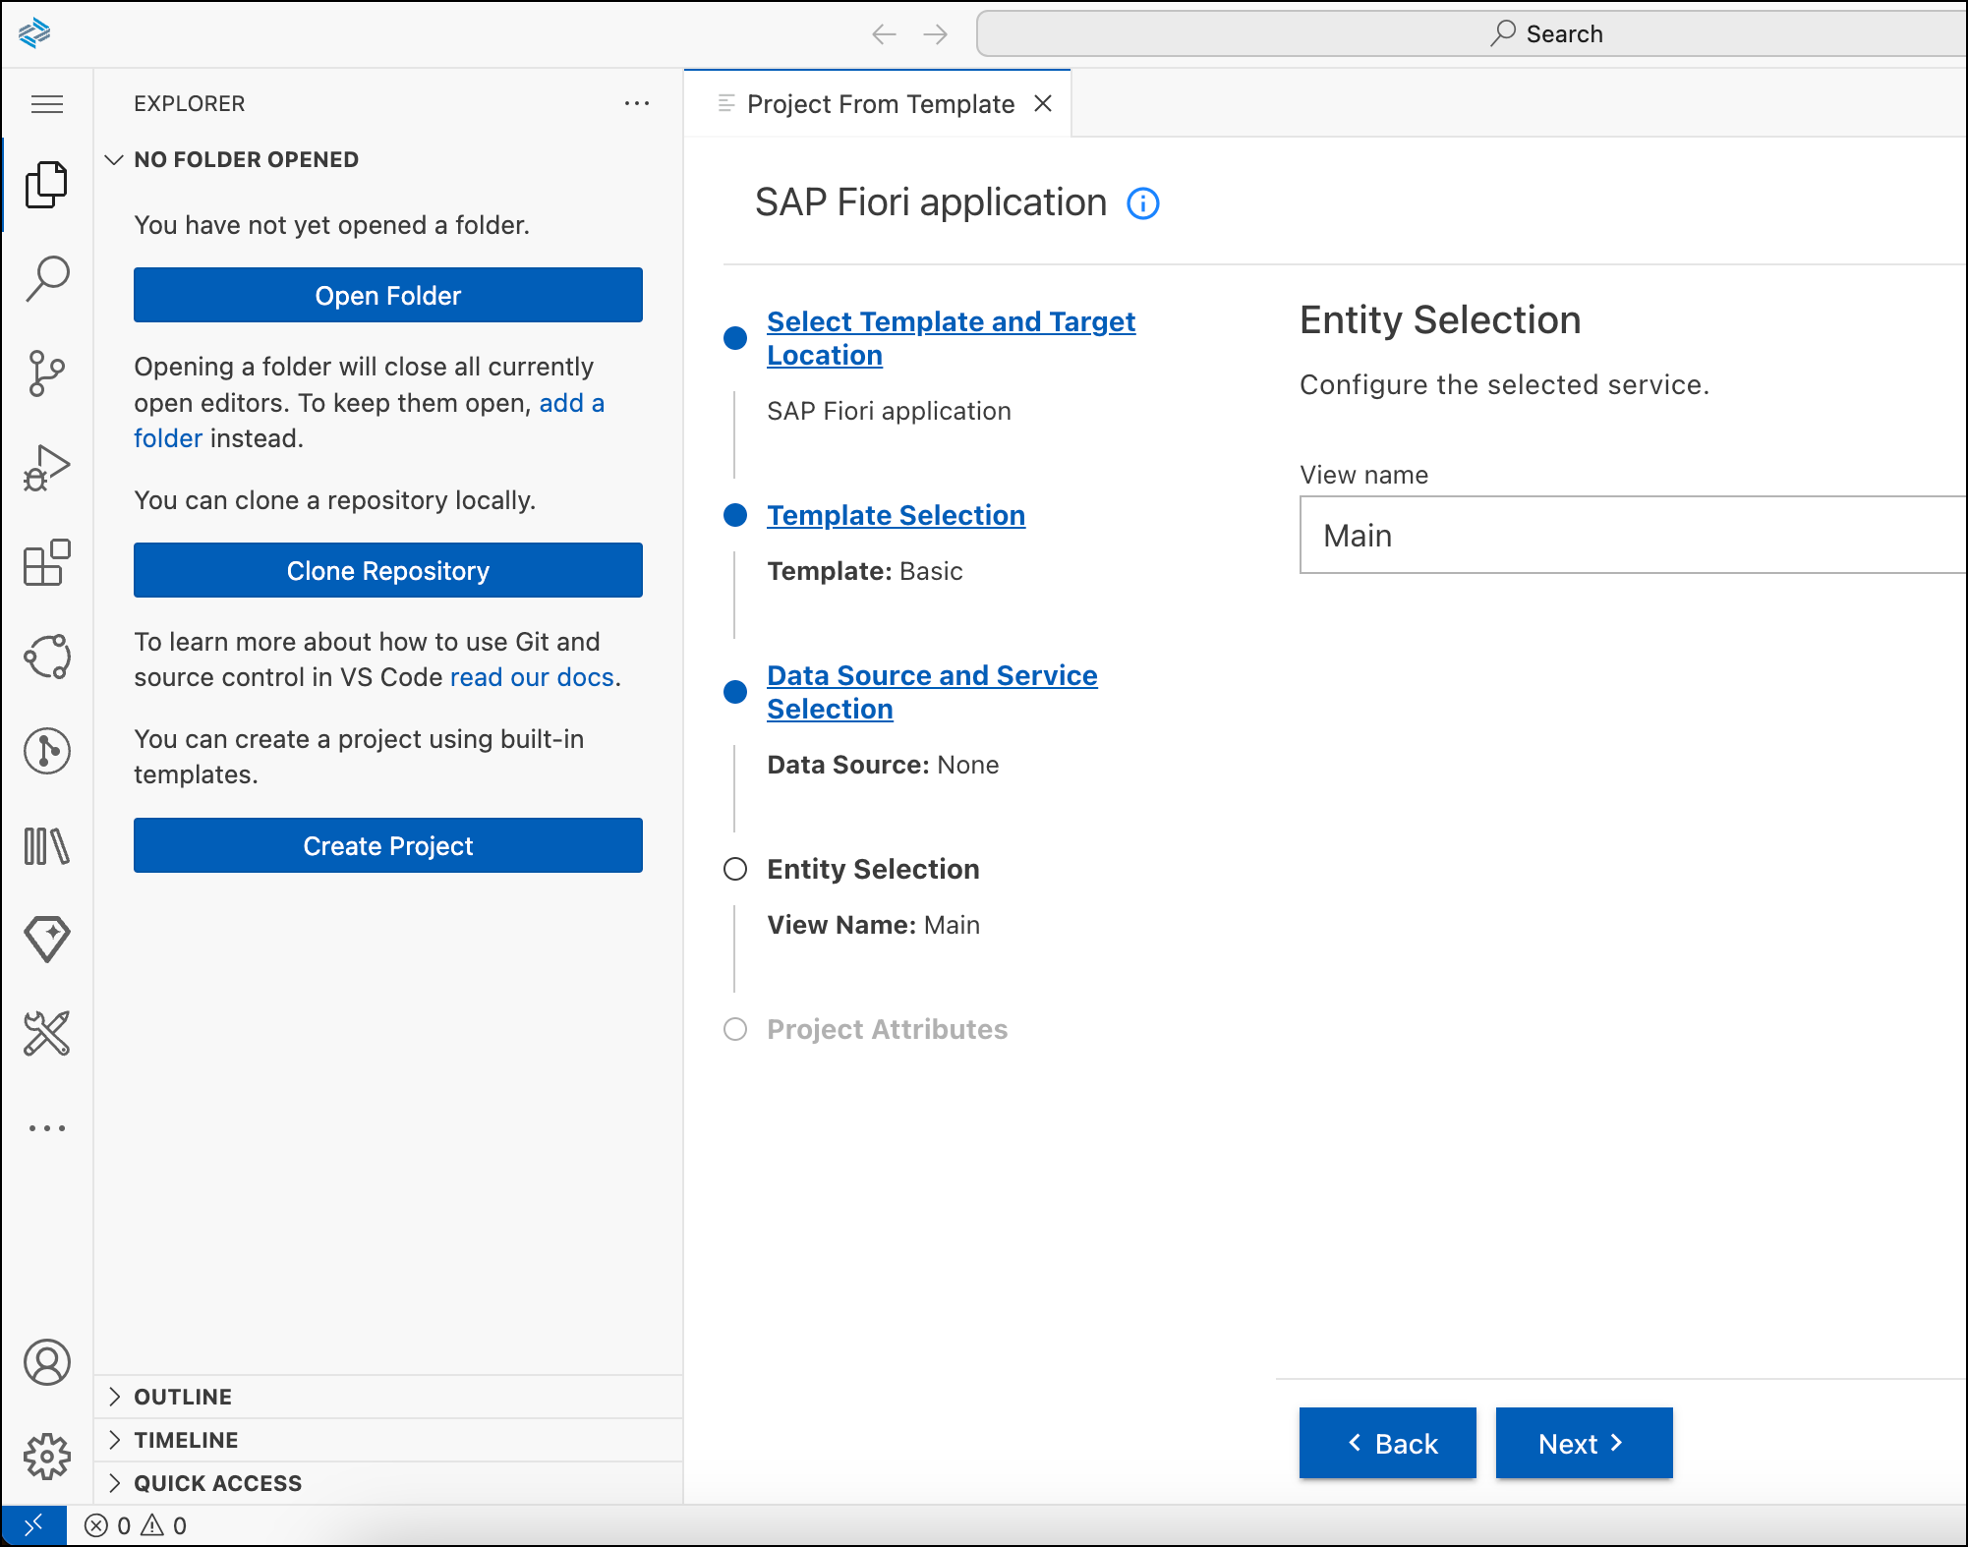Open the Search view in the activity bar
The height and width of the screenshot is (1547, 1968).
click(47, 278)
